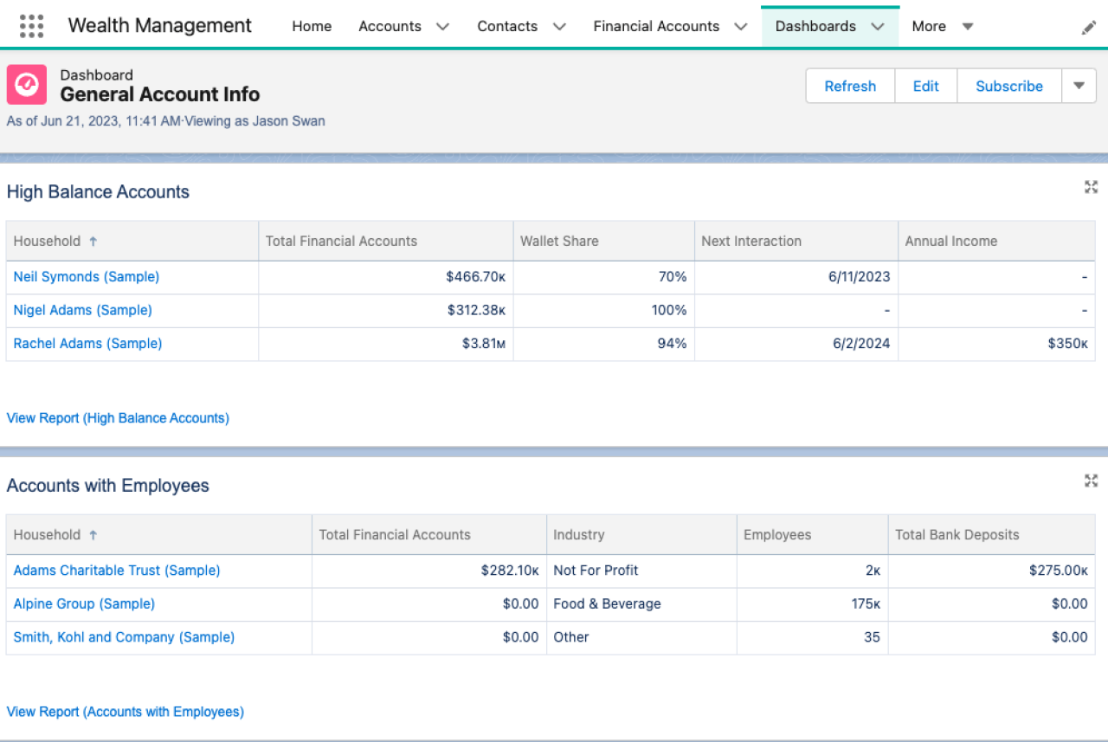The width and height of the screenshot is (1108, 742).
Task: Open Smith, Kohl and Company (Sample)
Action: tap(124, 637)
